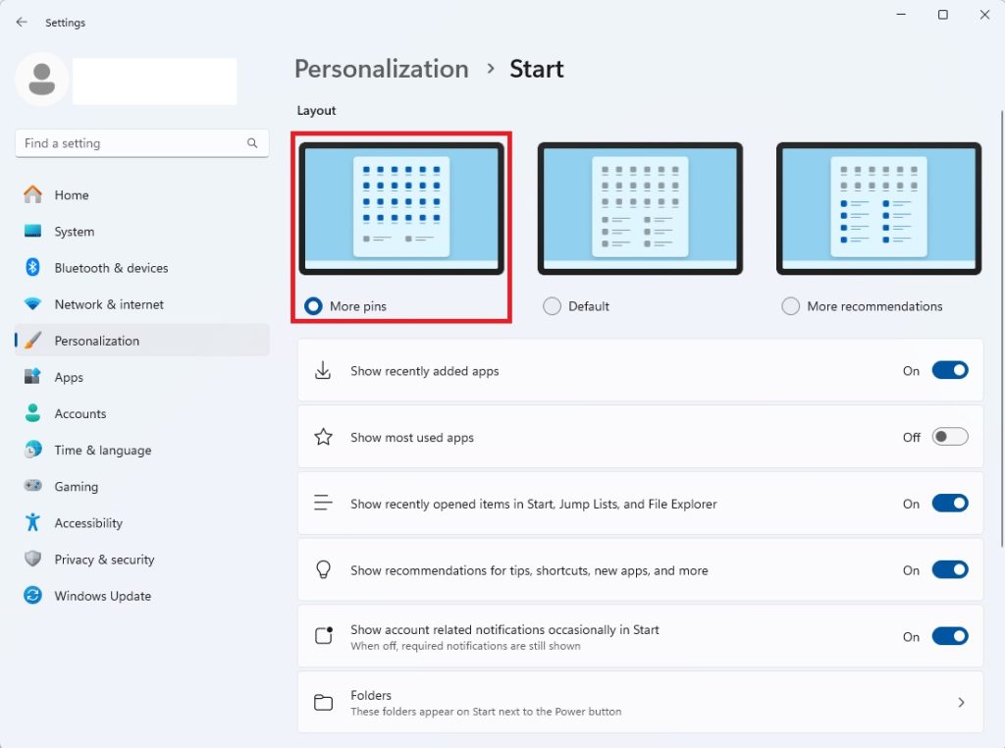
Task: Disable Show recently added apps
Action: (x=949, y=370)
